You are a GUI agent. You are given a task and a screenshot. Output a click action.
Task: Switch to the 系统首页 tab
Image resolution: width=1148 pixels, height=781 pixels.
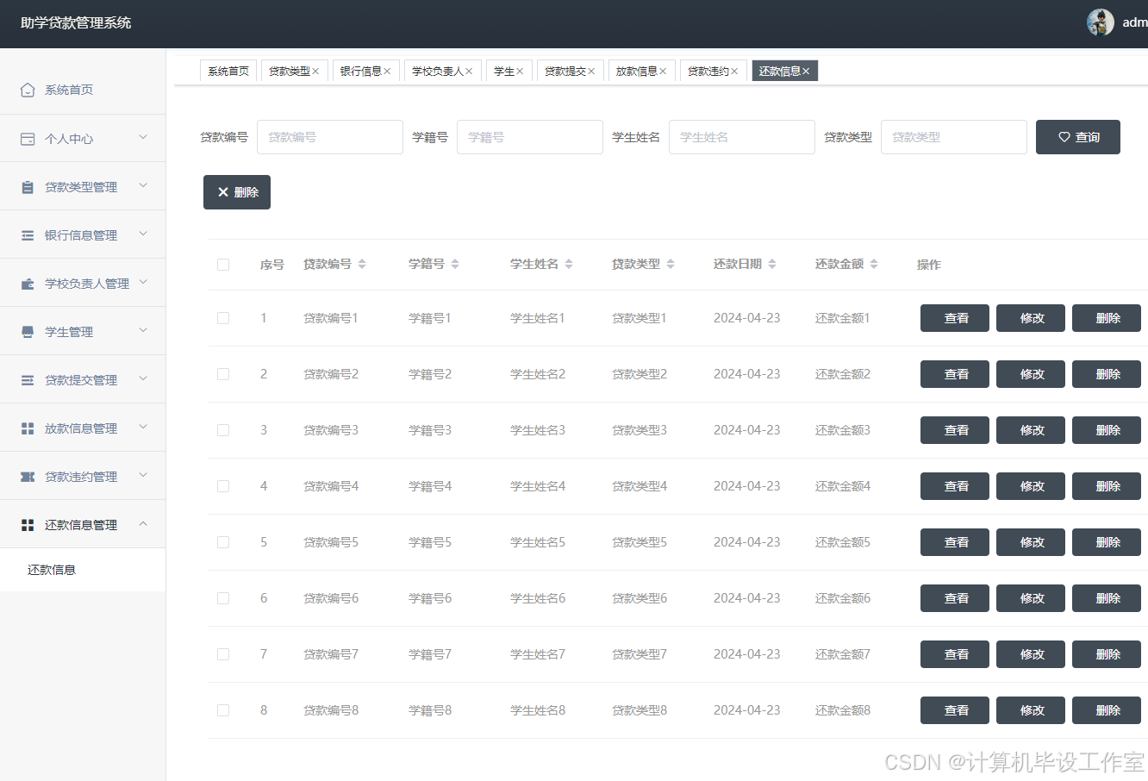[x=228, y=72]
